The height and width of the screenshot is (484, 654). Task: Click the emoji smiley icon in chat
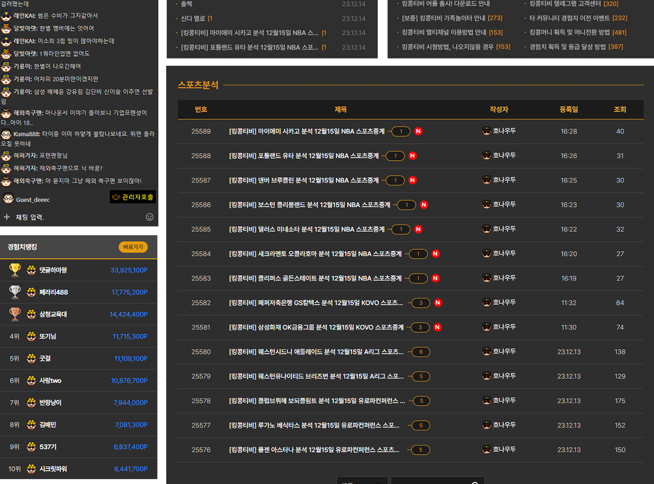click(150, 217)
